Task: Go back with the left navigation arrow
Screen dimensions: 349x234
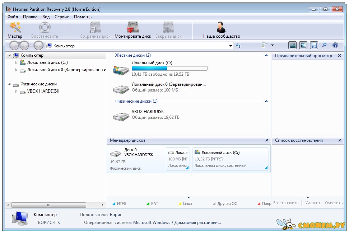Action: point(14,46)
